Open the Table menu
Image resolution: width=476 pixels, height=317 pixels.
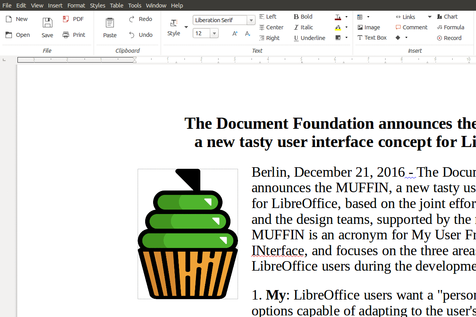click(117, 5)
